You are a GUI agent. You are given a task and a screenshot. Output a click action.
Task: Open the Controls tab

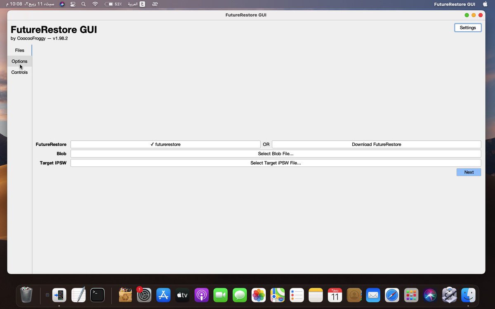pos(19,73)
